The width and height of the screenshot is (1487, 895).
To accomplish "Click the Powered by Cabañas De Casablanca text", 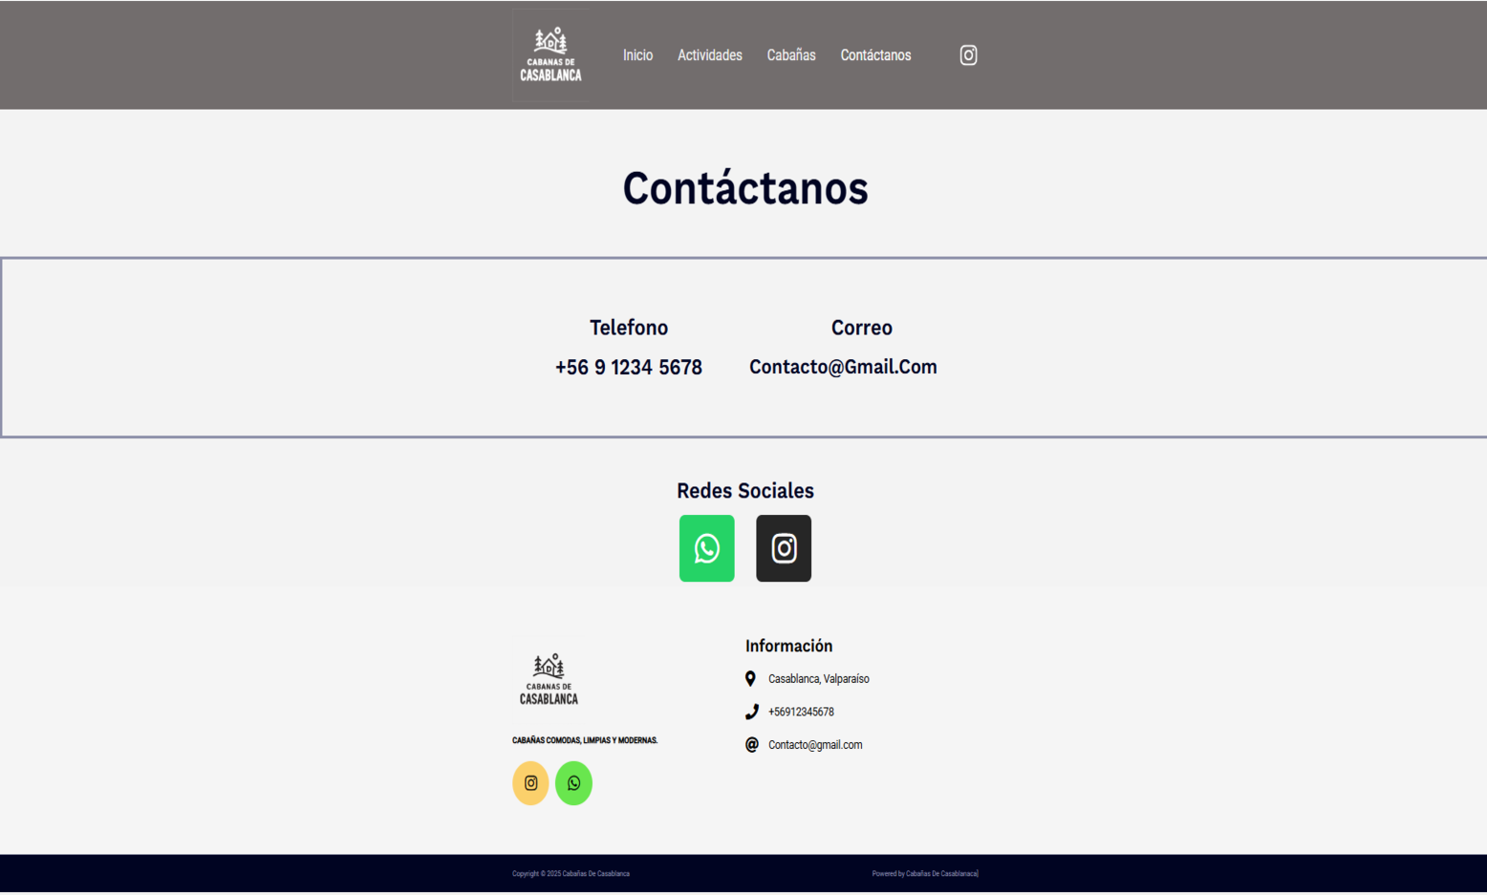I will (x=924, y=874).
